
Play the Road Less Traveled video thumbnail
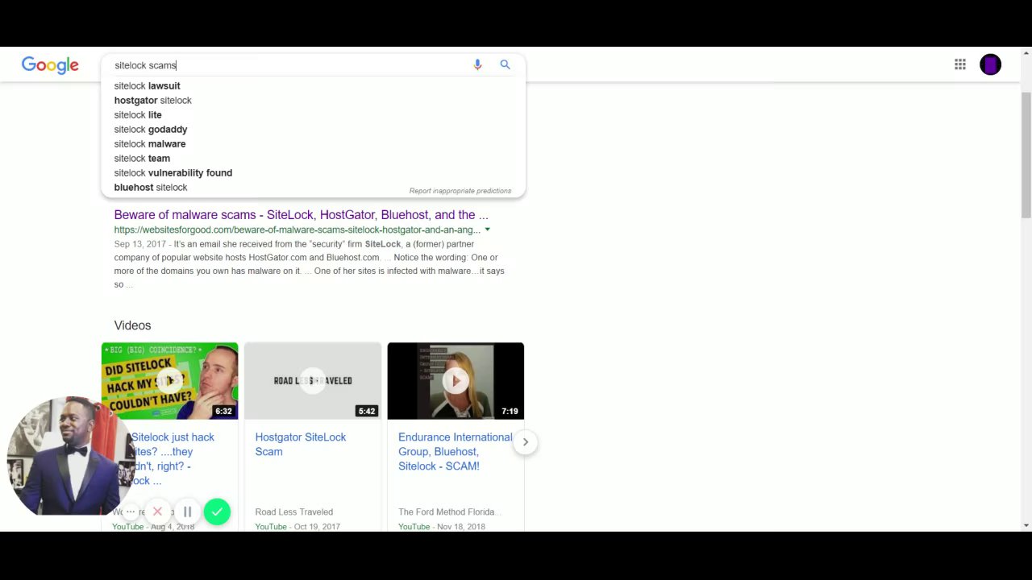pos(313,381)
